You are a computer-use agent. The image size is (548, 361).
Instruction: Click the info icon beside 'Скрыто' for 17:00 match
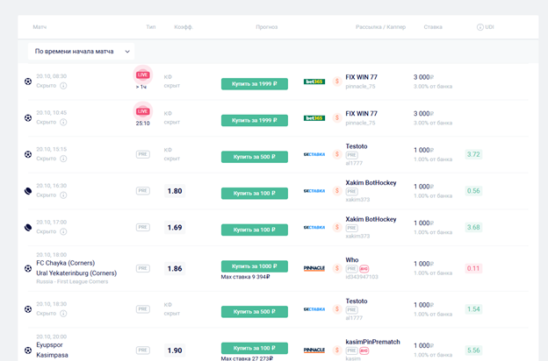point(63,231)
